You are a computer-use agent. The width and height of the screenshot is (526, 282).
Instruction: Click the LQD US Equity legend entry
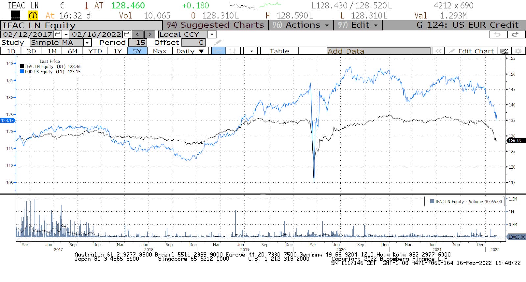[x=50, y=72]
